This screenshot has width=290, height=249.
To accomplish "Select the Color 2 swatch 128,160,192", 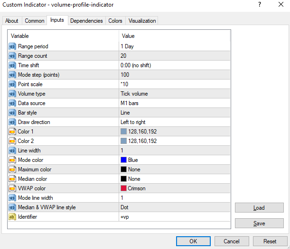I will tap(123, 141).
